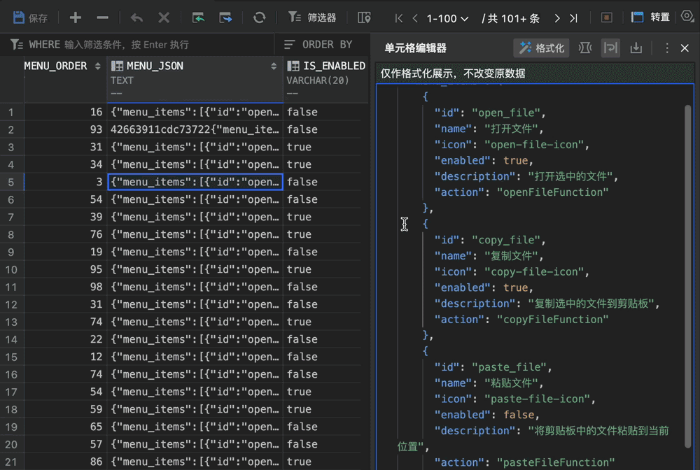Click "pasteFileFunction" value in editor
The width and height of the screenshot is (700, 470).
click(556, 462)
